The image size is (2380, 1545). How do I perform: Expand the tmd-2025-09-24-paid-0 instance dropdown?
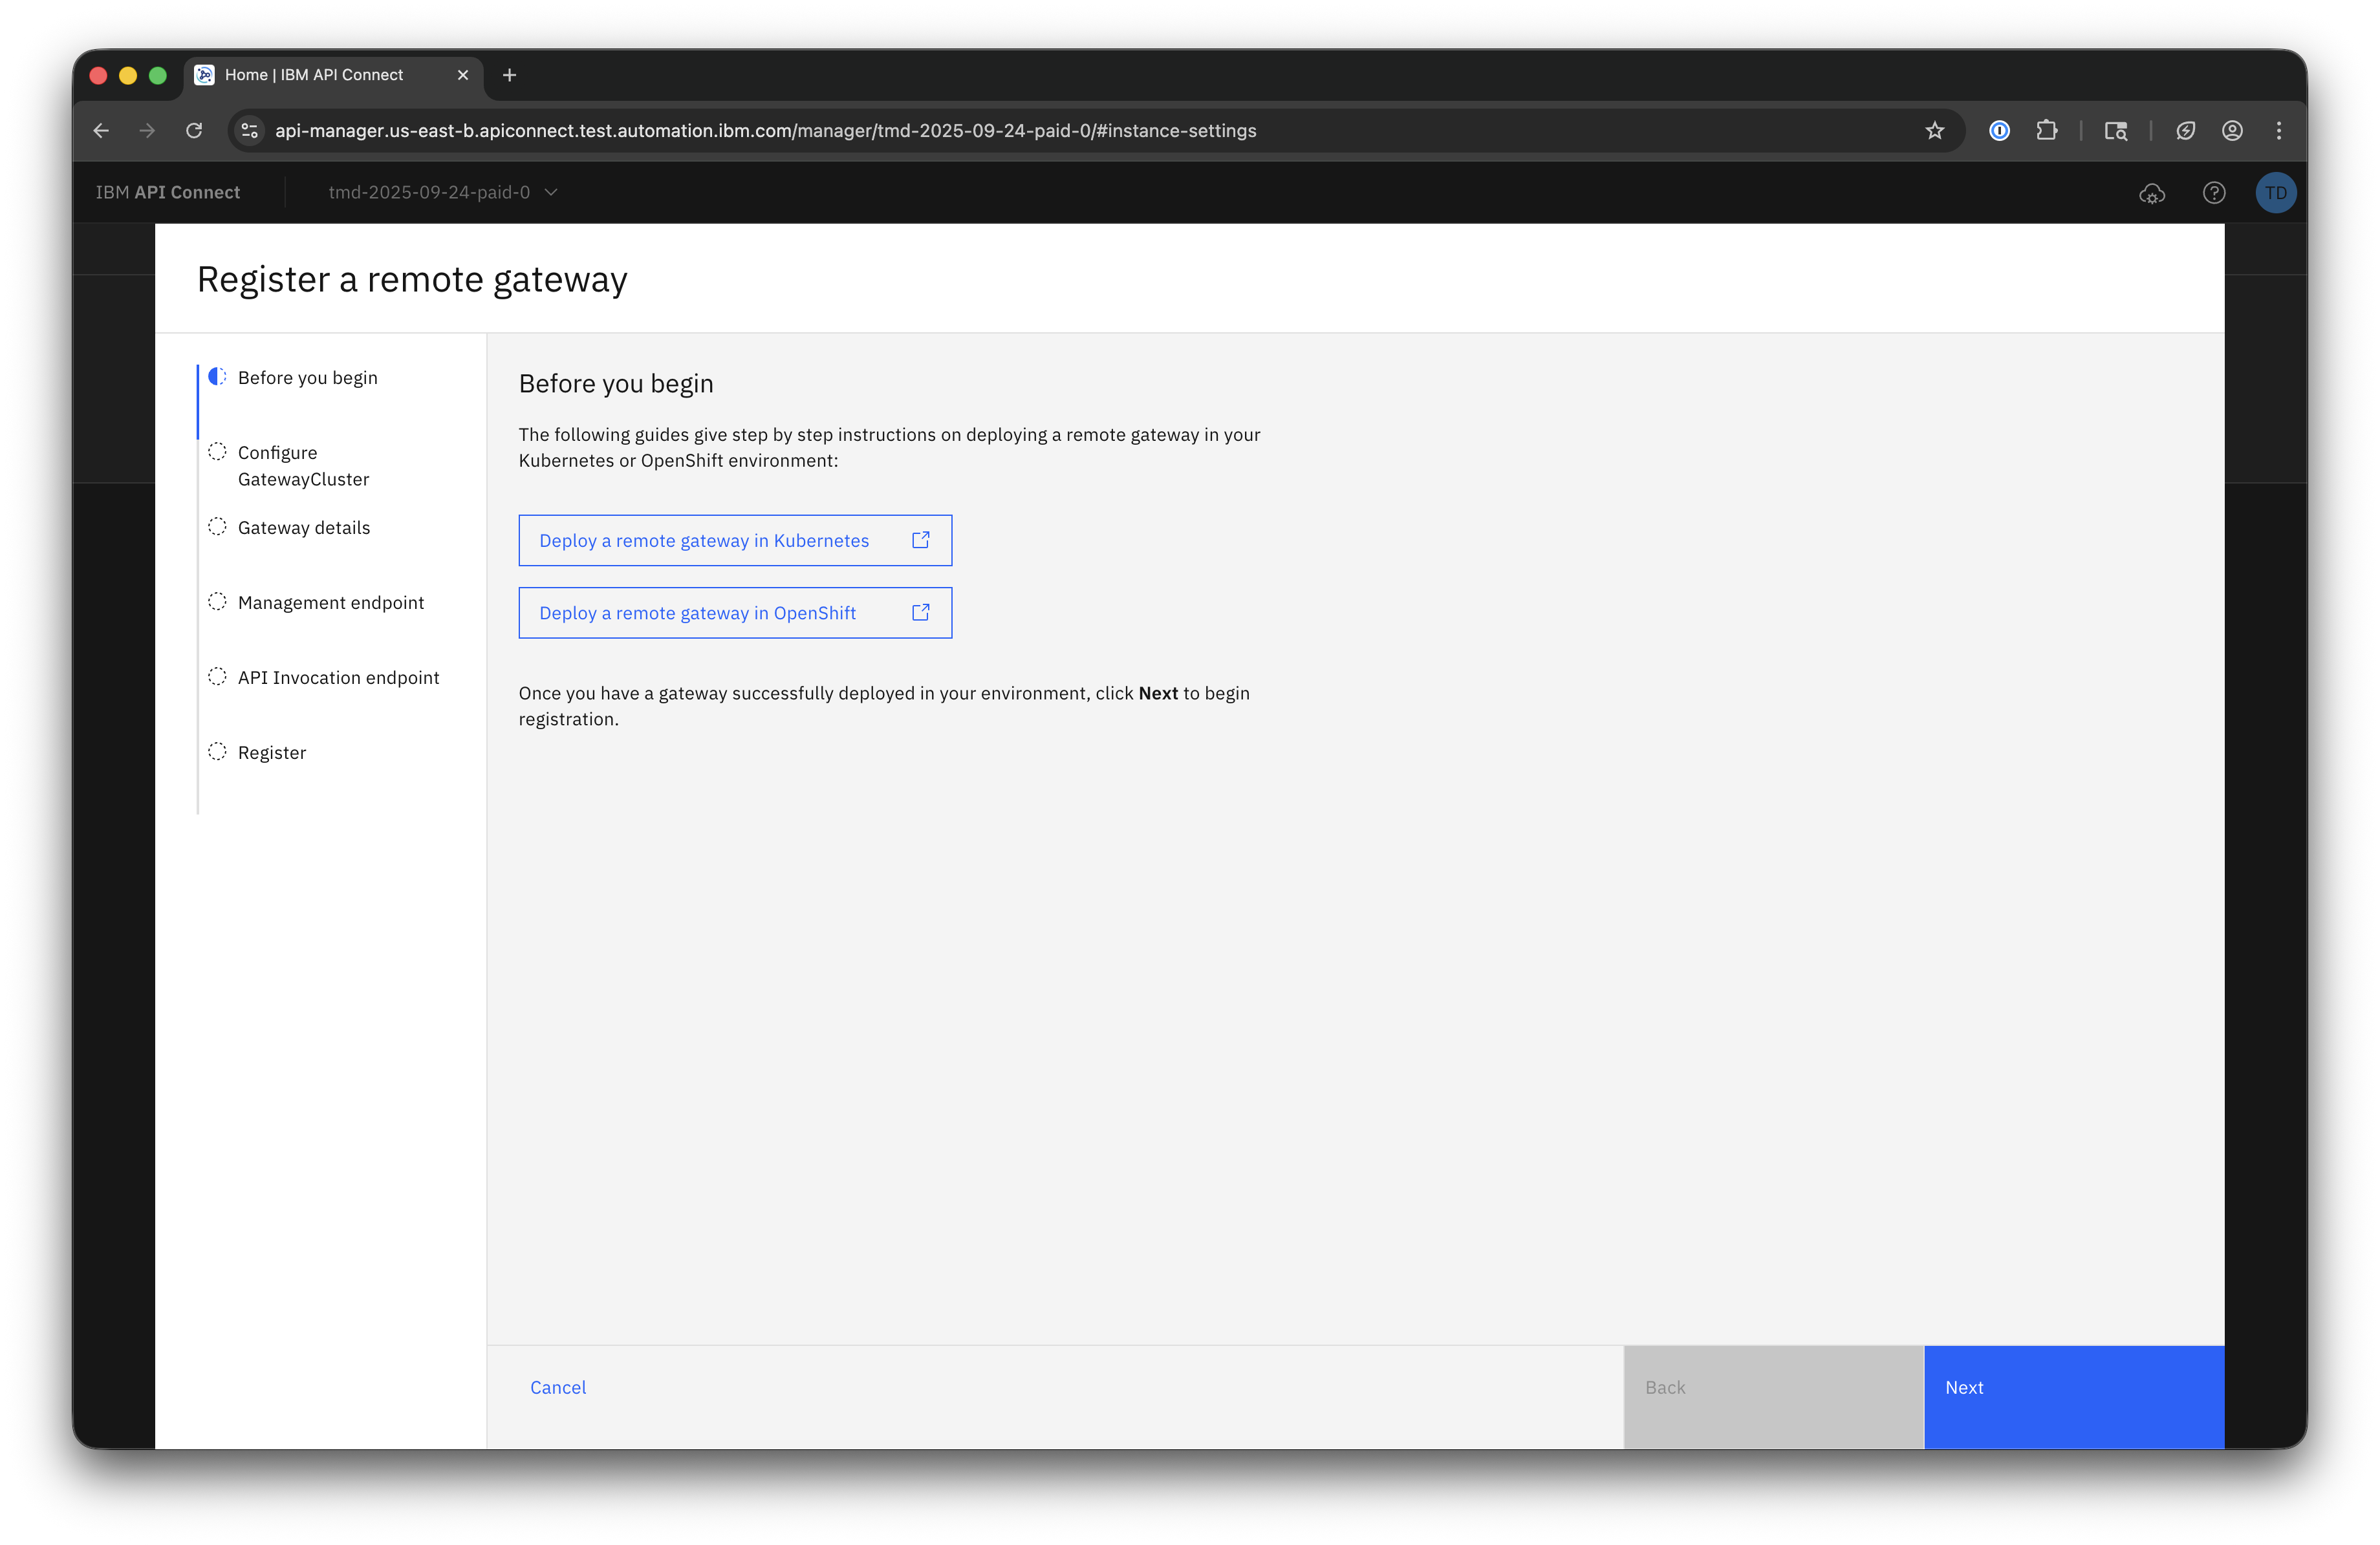click(x=443, y=193)
